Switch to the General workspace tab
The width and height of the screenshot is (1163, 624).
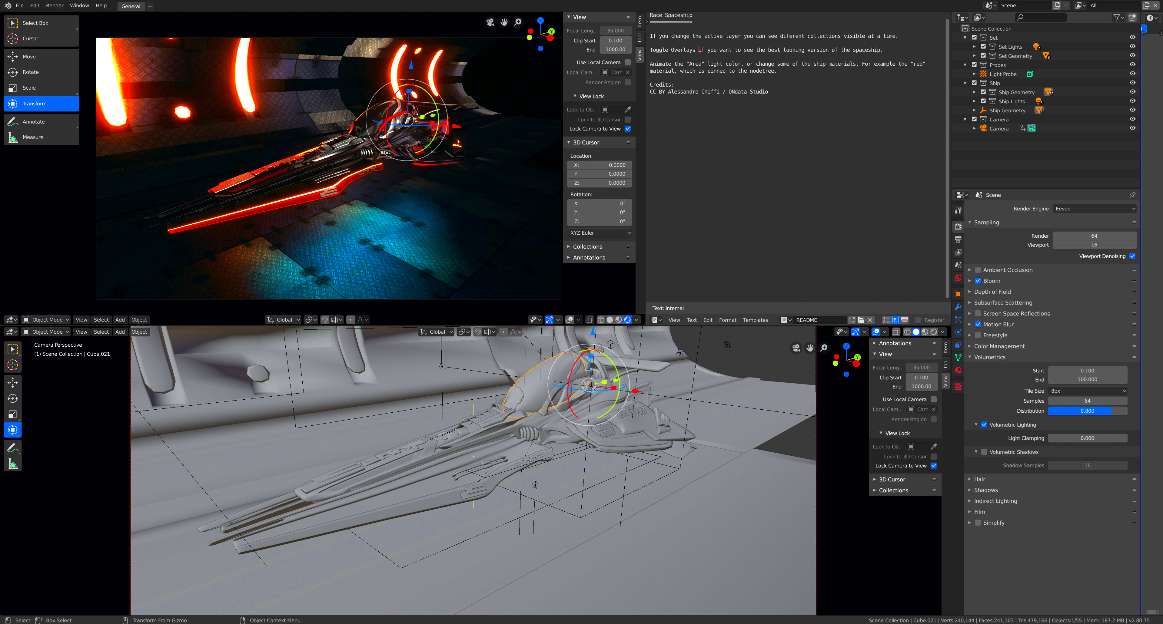point(131,6)
